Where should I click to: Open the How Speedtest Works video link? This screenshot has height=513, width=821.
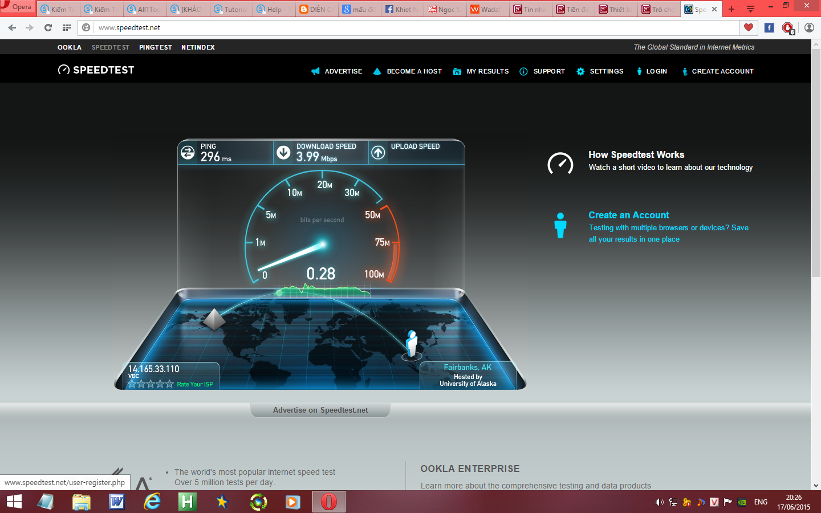(636, 154)
